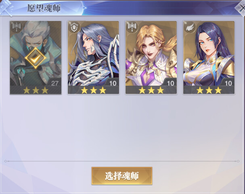Click the level 27 badge on first card
This screenshot has height=194, width=245.
[x=54, y=83]
